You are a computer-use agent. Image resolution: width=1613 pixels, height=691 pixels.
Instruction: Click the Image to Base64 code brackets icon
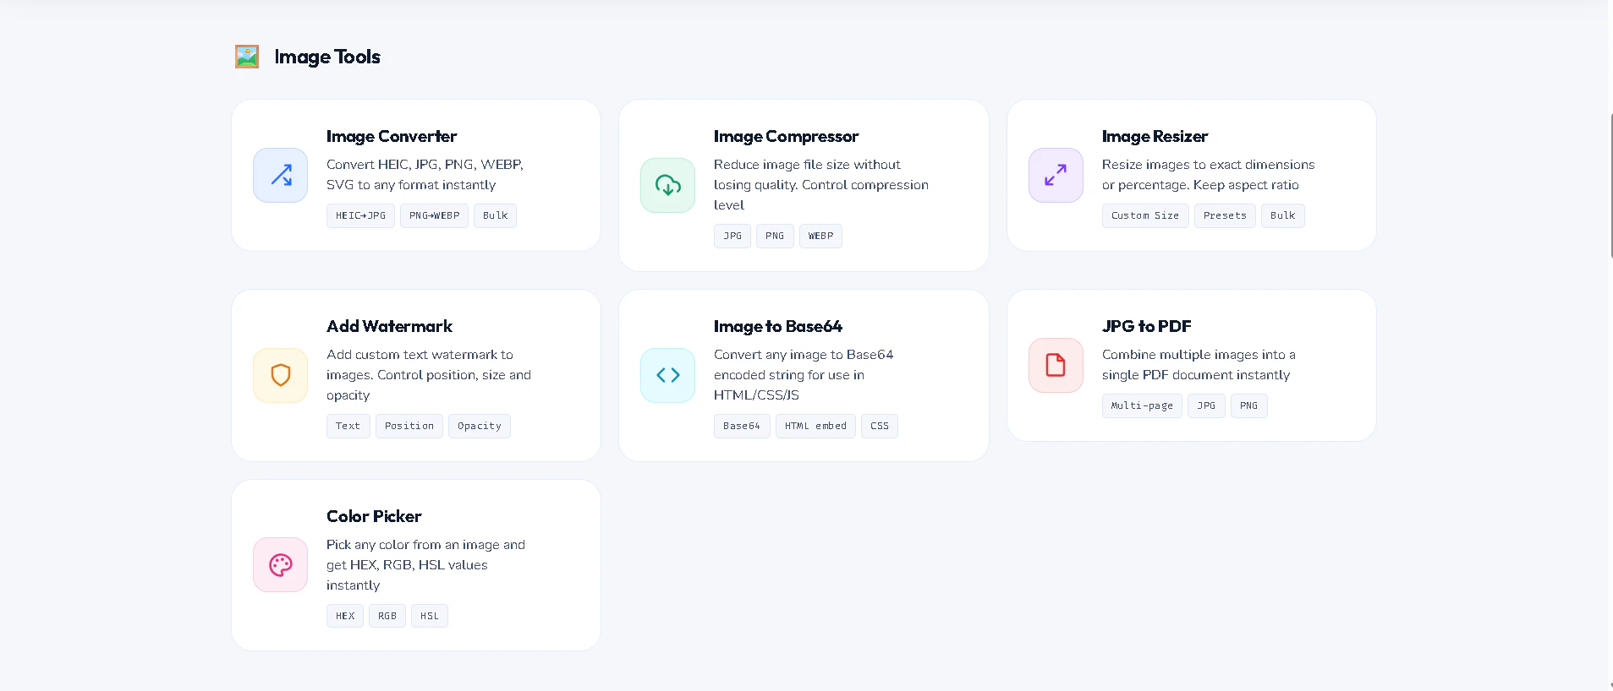[x=668, y=375]
